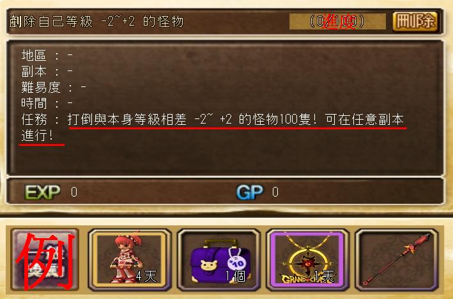Viewport: 453px width, 299px height.
Task: Click the underlined 打倒與本身等級相差 mission description
Action: [236, 120]
